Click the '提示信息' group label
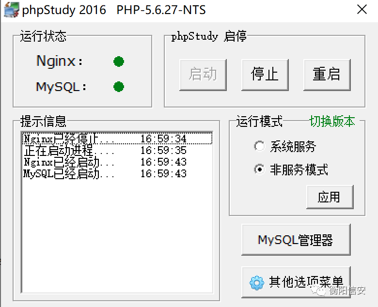 pyautogui.click(x=43, y=121)
